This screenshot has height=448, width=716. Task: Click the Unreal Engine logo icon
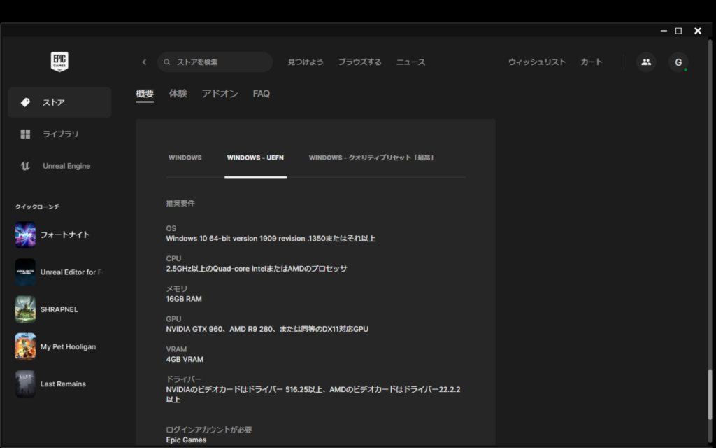click(x=26, y=166)
